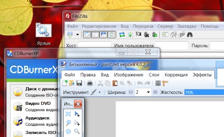224x137 pixels.
Task: Adjust the Жесткость 75% hardness slider
Action: (x=204, y=92)
